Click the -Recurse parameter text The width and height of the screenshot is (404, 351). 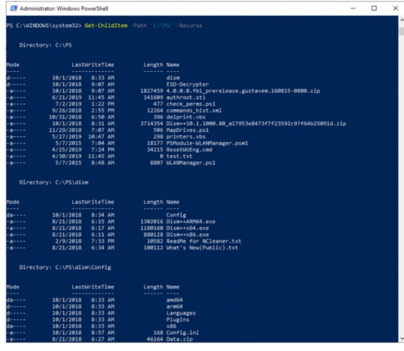point(190,25)
